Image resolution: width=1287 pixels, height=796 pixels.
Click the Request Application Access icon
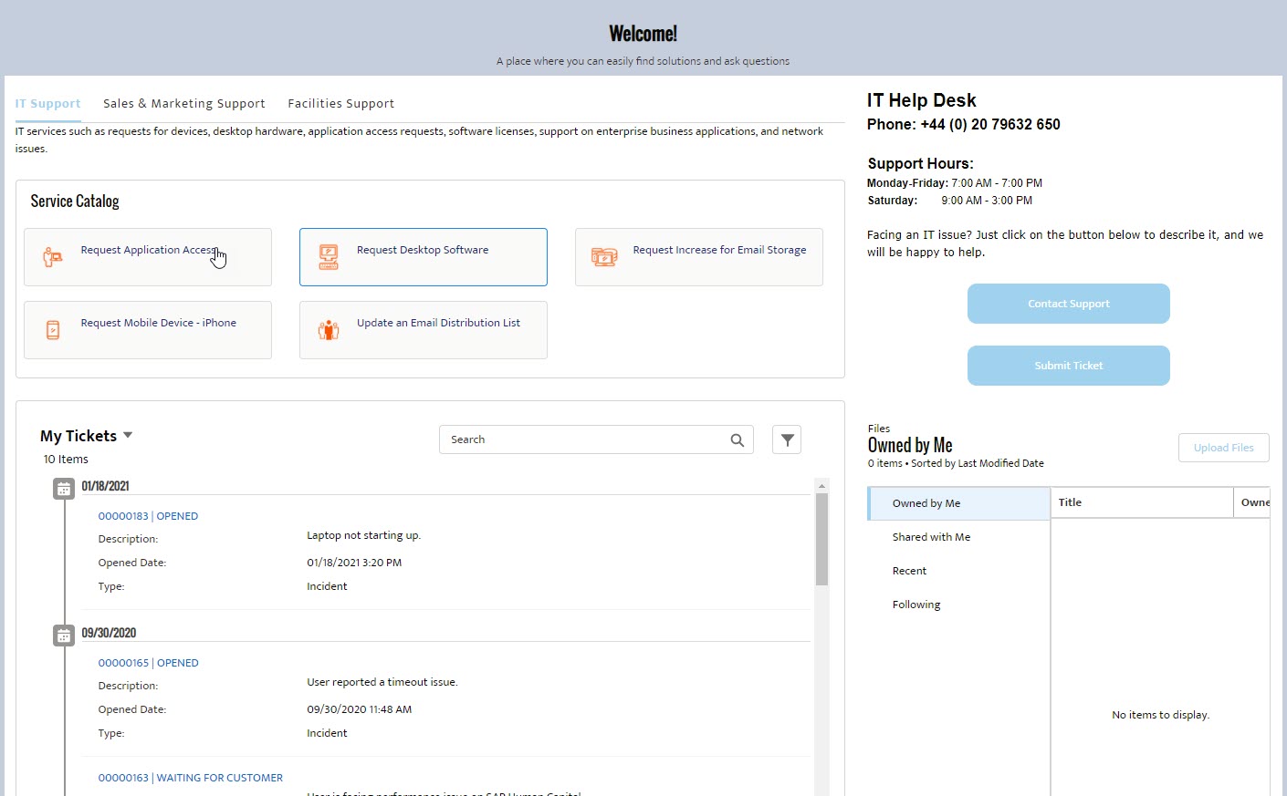tap(53, 257)
